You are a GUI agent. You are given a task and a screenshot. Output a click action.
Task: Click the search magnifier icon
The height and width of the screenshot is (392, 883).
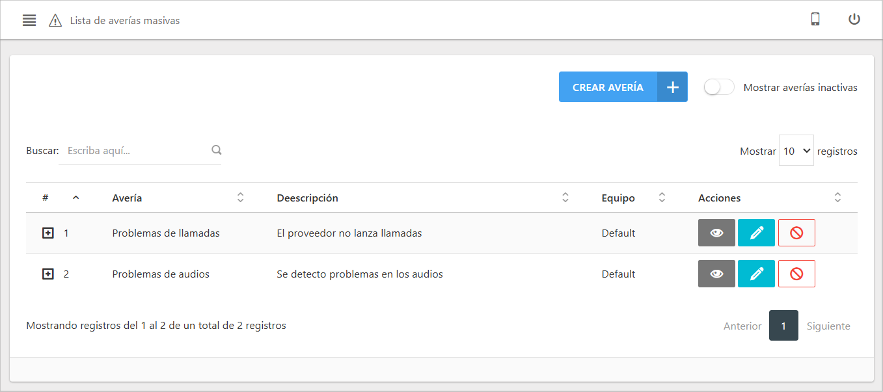(216, 150)
